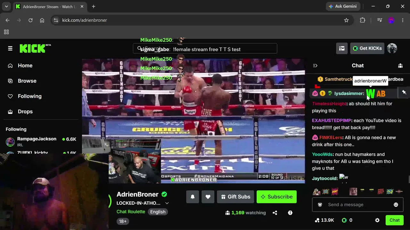Pin the lysdasimmer chat message
This screenshot has height=230, width=410.
point(404,92)
